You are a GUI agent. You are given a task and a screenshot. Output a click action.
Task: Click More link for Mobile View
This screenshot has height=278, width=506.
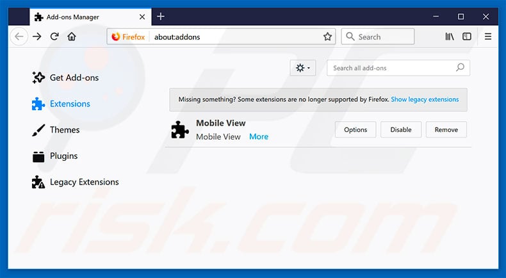(259, 136)
